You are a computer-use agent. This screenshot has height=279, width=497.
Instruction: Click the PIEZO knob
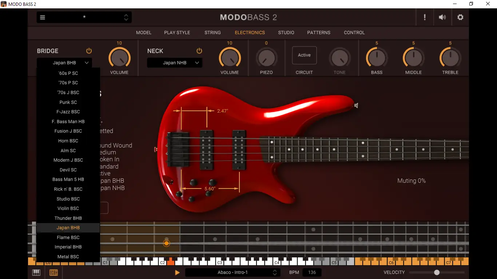(x=266, y=58)
